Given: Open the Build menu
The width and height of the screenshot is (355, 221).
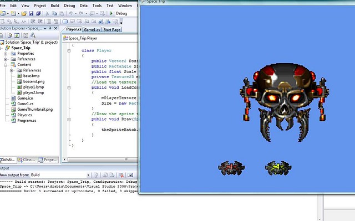Looking at the screenshot, I should tap(55, 6).
